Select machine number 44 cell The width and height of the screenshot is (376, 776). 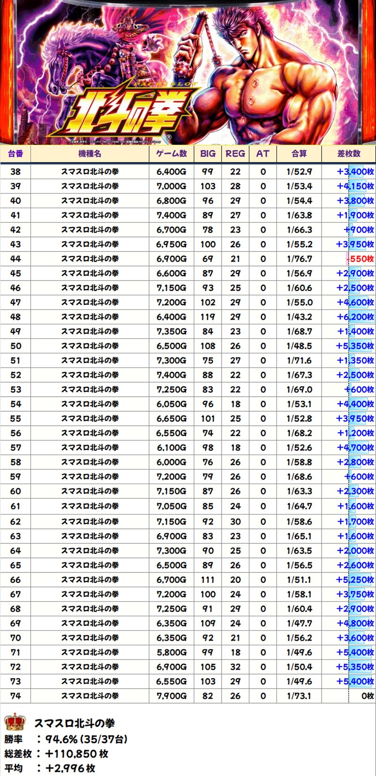click(15, 259)
